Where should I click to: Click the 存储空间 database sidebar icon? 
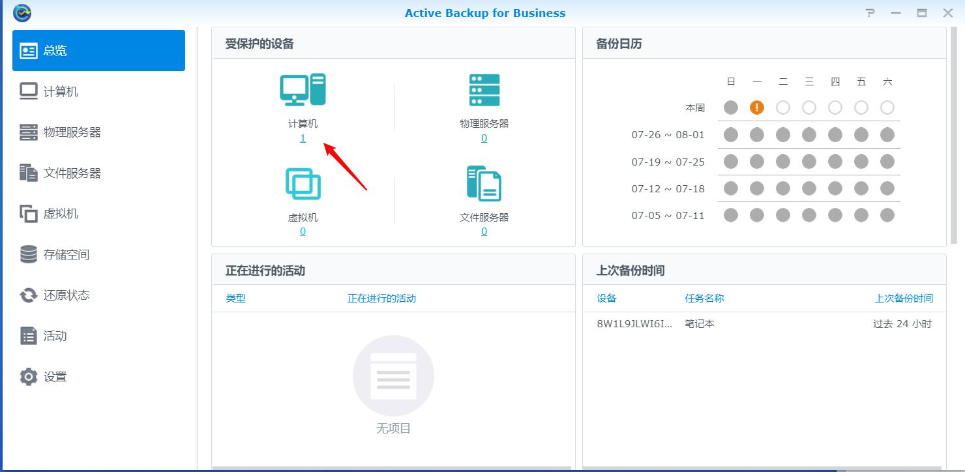coord(29,254)
